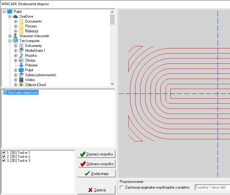Click the Zamknij button

(96, 190)
